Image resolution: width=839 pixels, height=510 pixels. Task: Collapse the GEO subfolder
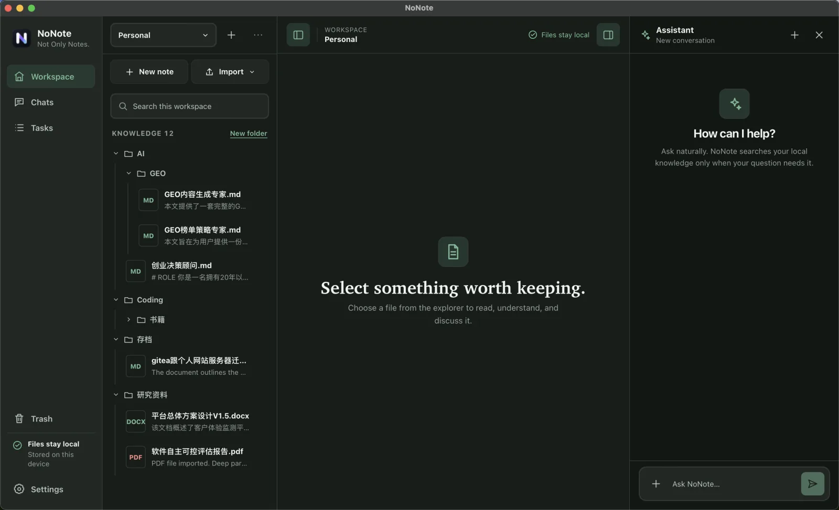click(128, 173)
